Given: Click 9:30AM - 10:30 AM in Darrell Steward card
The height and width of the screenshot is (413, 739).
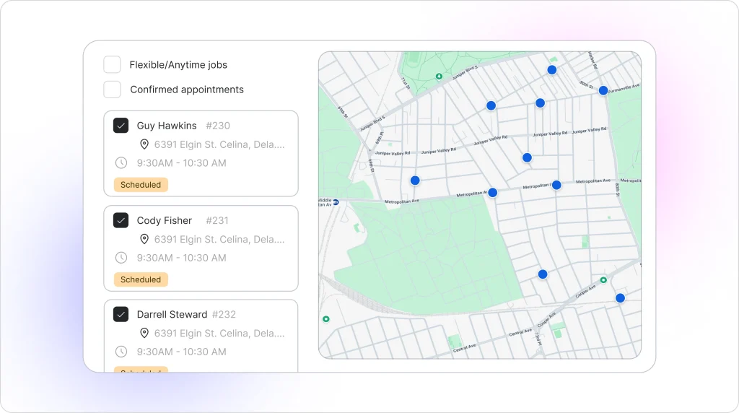Looking at the screenshot, I should [181, 351].
